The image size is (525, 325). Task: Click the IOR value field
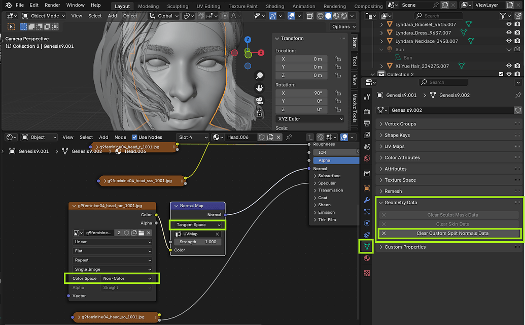[x=336, y=152]
